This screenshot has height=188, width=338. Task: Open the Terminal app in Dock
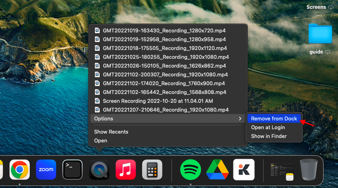click(72, 170)
